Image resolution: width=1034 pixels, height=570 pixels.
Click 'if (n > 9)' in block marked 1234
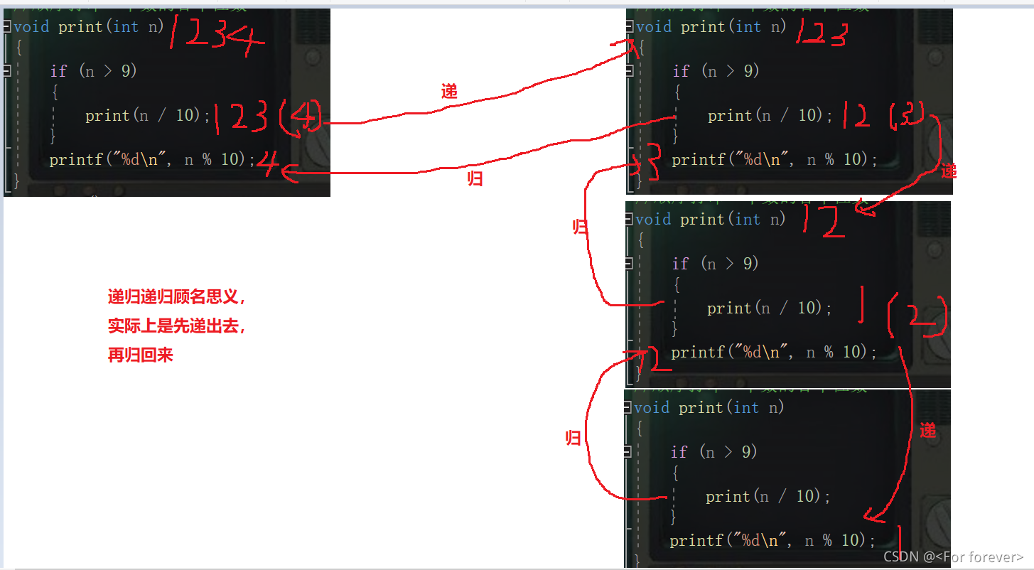pyautogui.click(x=93, y=71)
